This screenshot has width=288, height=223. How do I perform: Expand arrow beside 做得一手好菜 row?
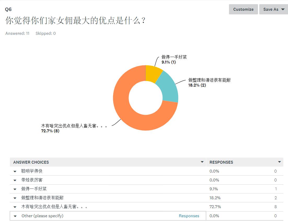click(15, 189)
